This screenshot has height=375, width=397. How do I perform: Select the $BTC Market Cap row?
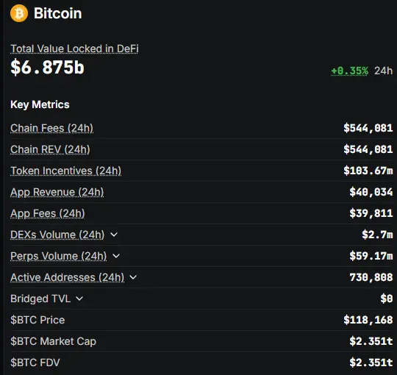click(x=201, y=341)
